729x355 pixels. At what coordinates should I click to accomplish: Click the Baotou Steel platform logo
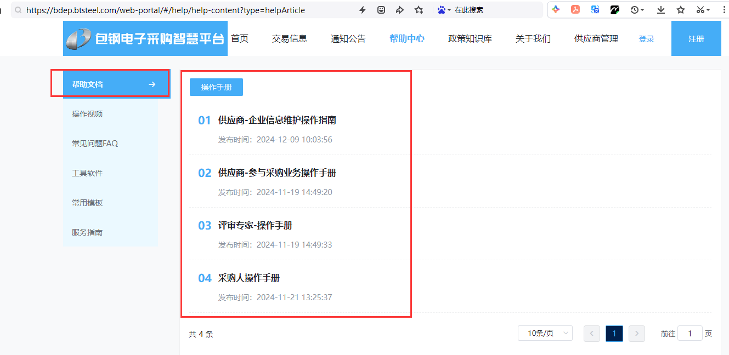point(145,38)
